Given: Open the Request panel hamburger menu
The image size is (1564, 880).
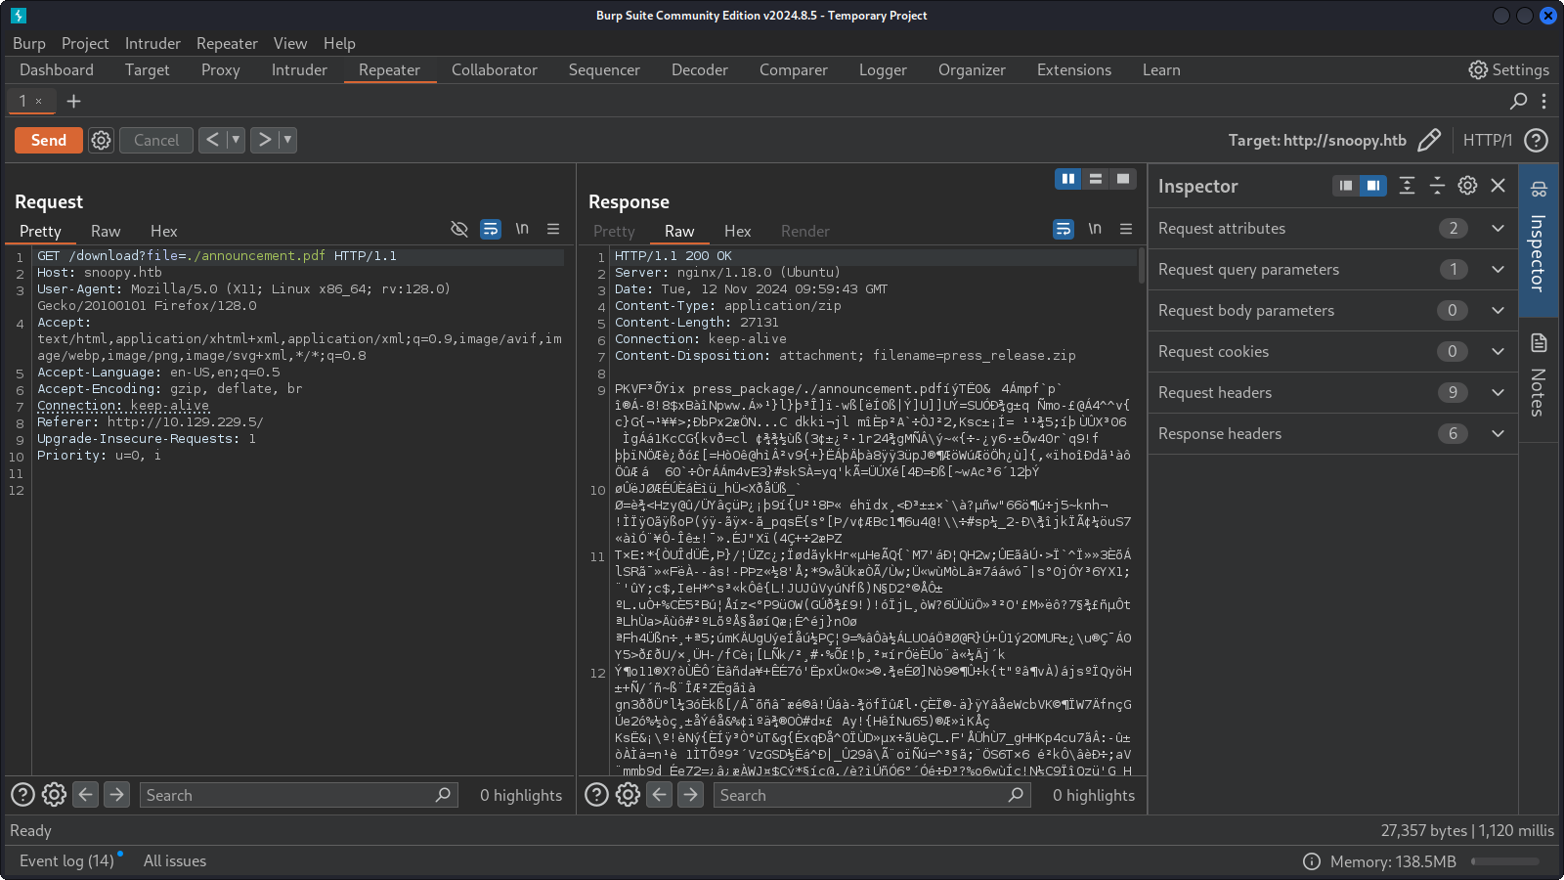Looking at the screenshot, I should click(553, 229).
